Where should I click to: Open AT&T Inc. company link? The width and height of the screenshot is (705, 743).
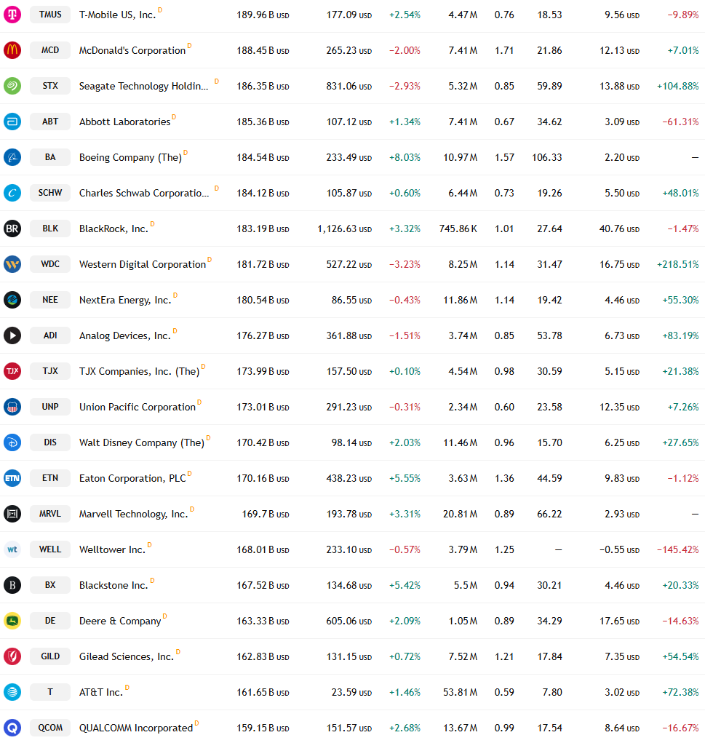(101, 692)
